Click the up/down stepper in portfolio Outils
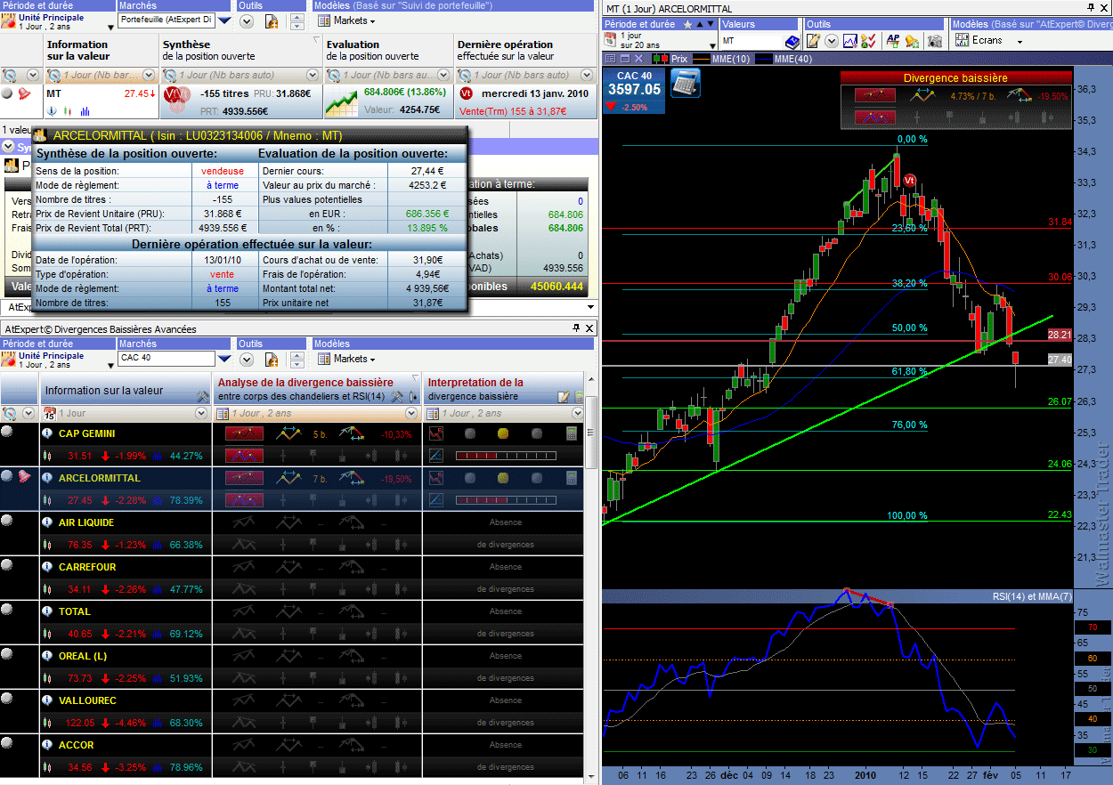1113x785 pixels. click(297, 20)
